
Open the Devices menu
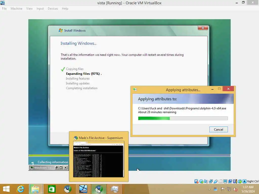(53, 9)
